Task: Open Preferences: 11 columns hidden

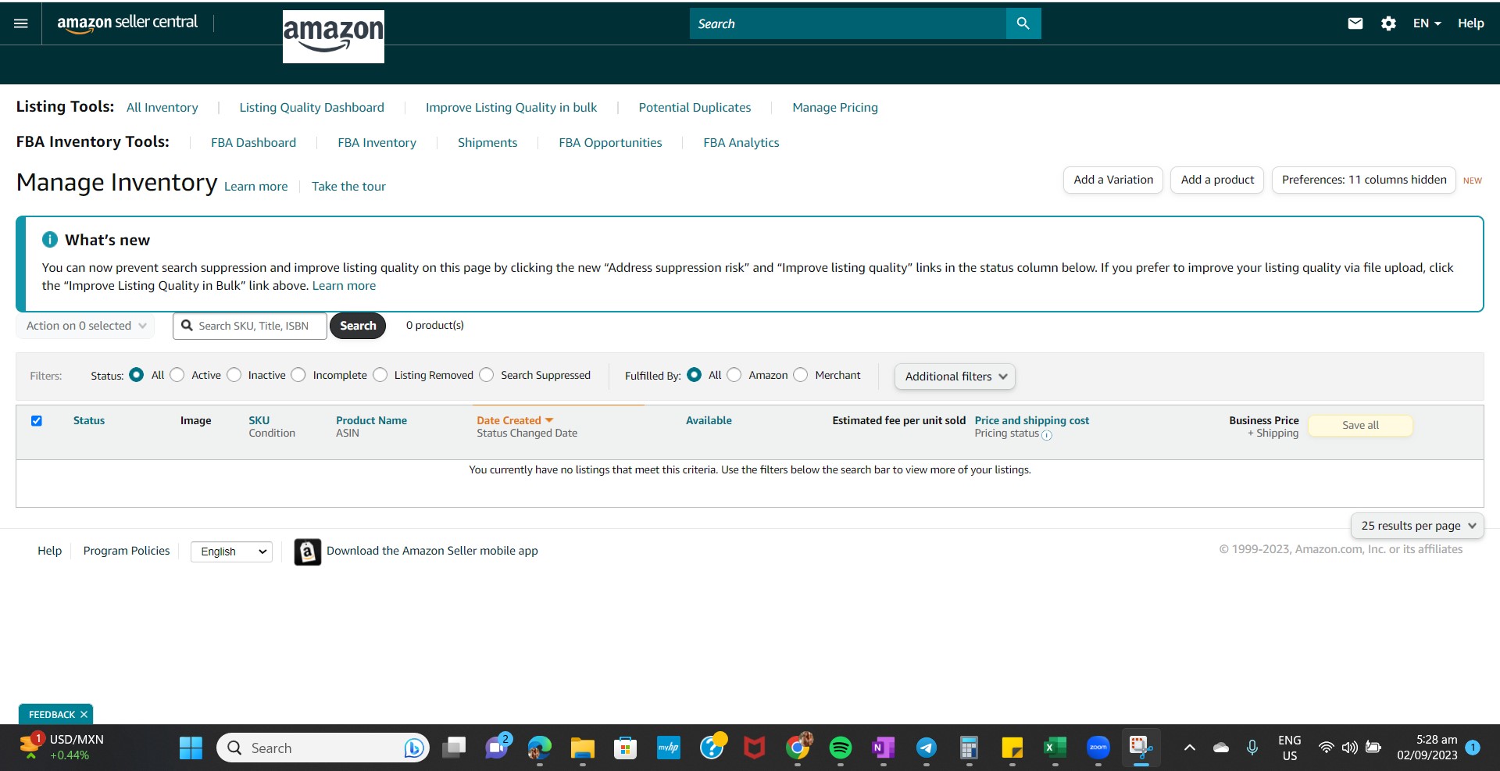Action: pos(1364,180)
